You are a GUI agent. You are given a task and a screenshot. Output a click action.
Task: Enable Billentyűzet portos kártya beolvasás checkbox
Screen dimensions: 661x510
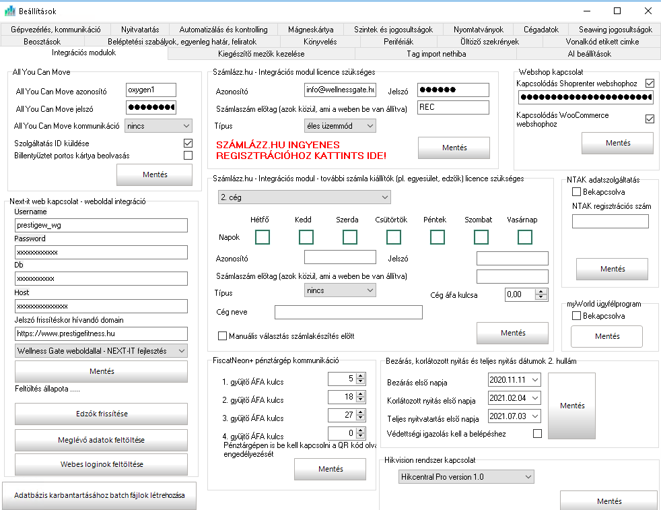pos(188,155)
